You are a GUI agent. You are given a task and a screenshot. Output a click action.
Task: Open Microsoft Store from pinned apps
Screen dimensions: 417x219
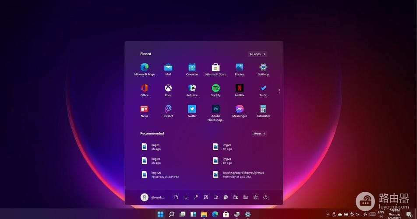coord(216,69)
